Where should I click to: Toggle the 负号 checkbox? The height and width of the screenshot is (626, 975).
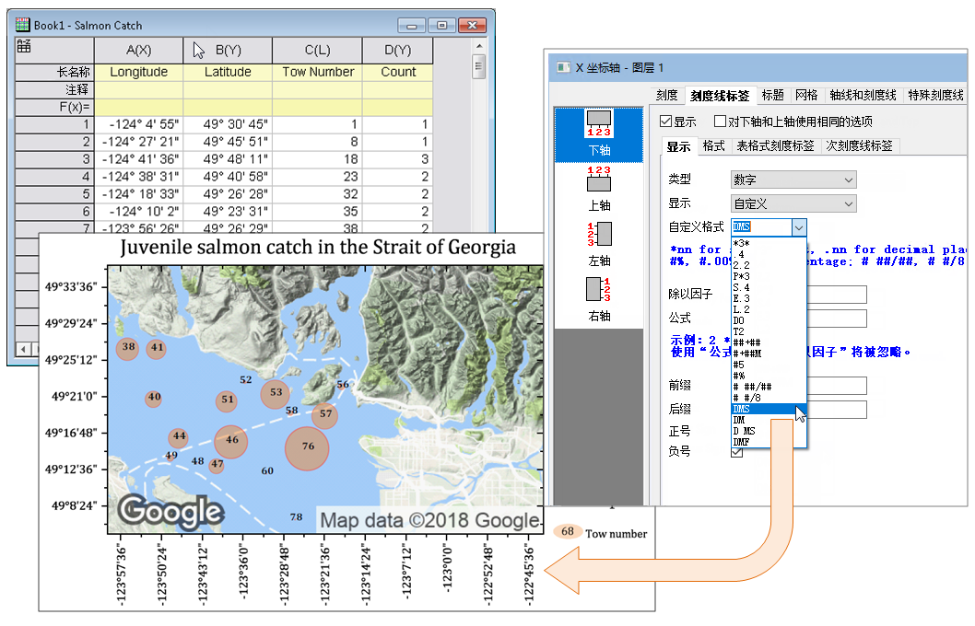pyautogui.click(x=737, y=452)
